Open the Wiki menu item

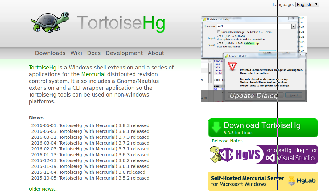[x=76, y=53]
